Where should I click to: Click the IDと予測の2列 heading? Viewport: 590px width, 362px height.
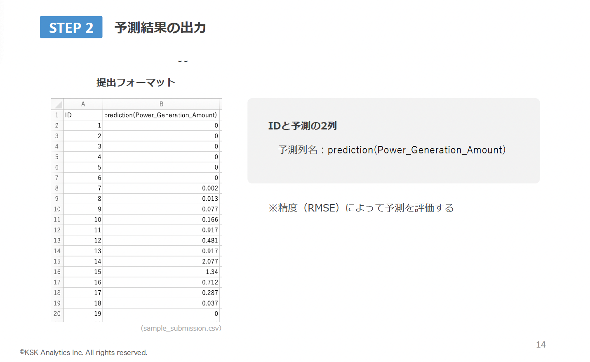pyautogui.click(x=303, y=126)
